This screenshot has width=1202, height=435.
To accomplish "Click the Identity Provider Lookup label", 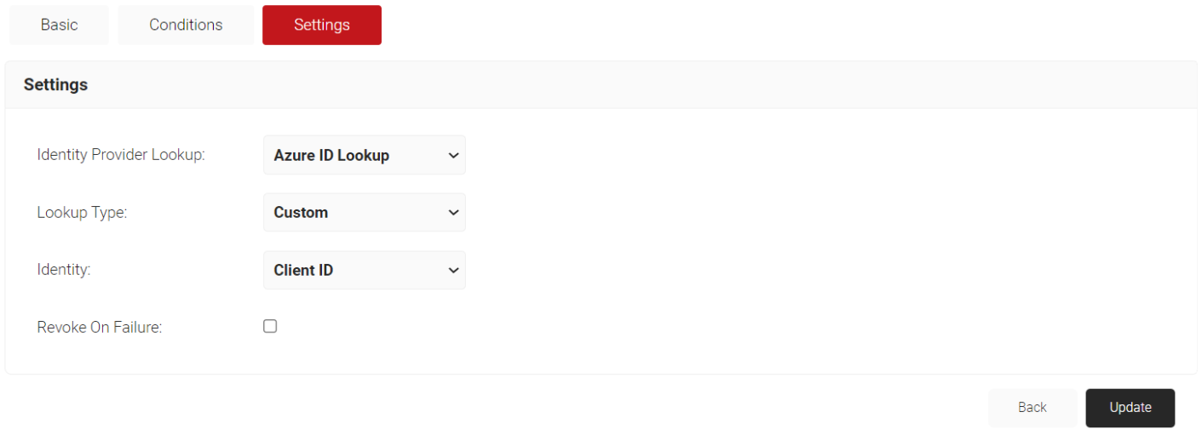I will [121, 155].
